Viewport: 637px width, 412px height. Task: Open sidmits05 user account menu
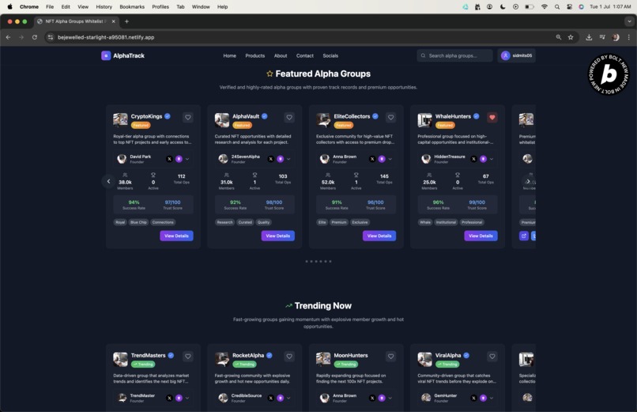click(516, 55)
